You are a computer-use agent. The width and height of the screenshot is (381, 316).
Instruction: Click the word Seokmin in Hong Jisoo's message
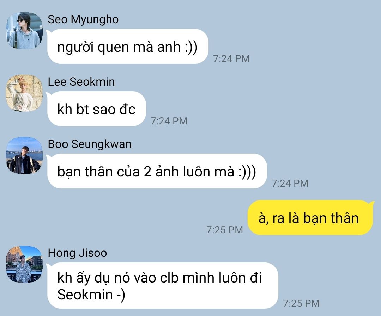pyautogui.click(x=85, y=295)
